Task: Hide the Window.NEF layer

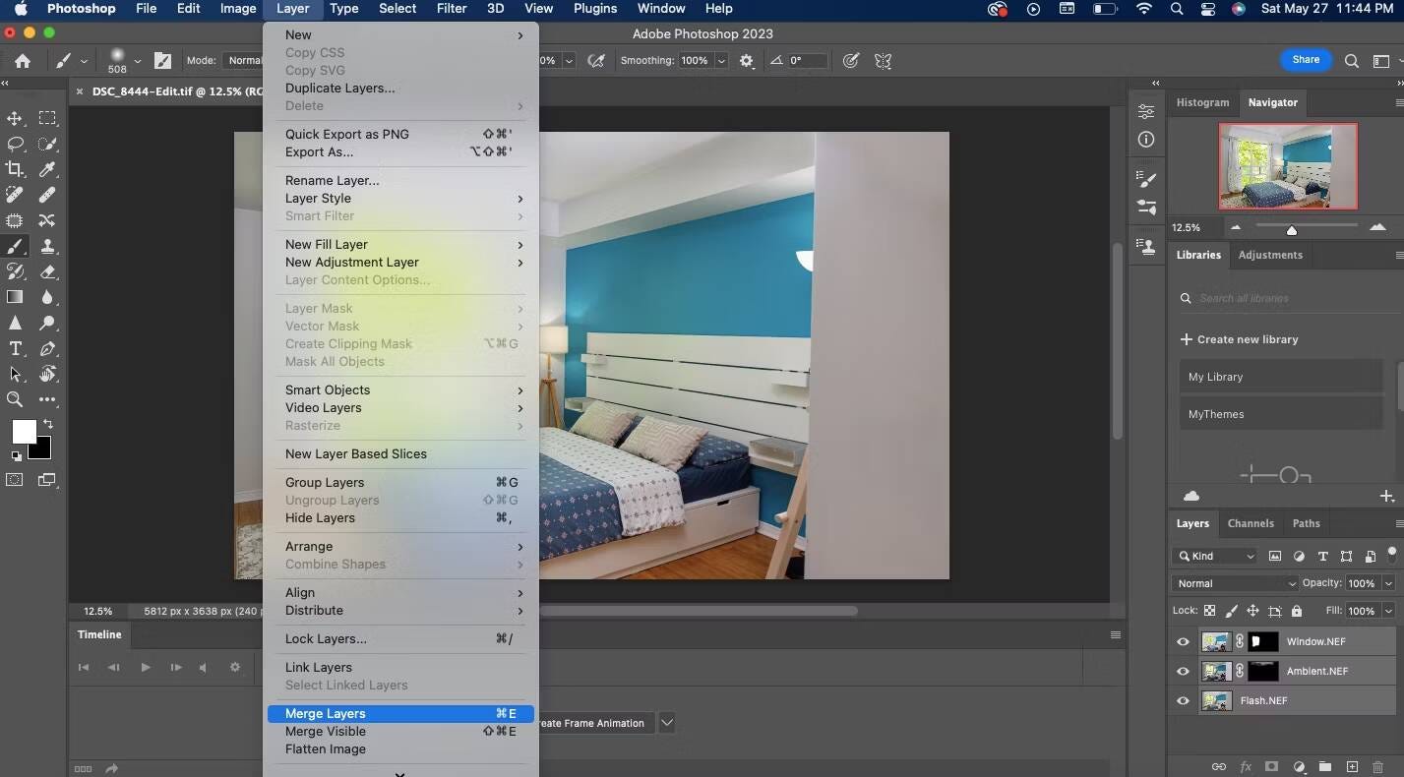Action: pyautogui.click(x=1183, y=642)
